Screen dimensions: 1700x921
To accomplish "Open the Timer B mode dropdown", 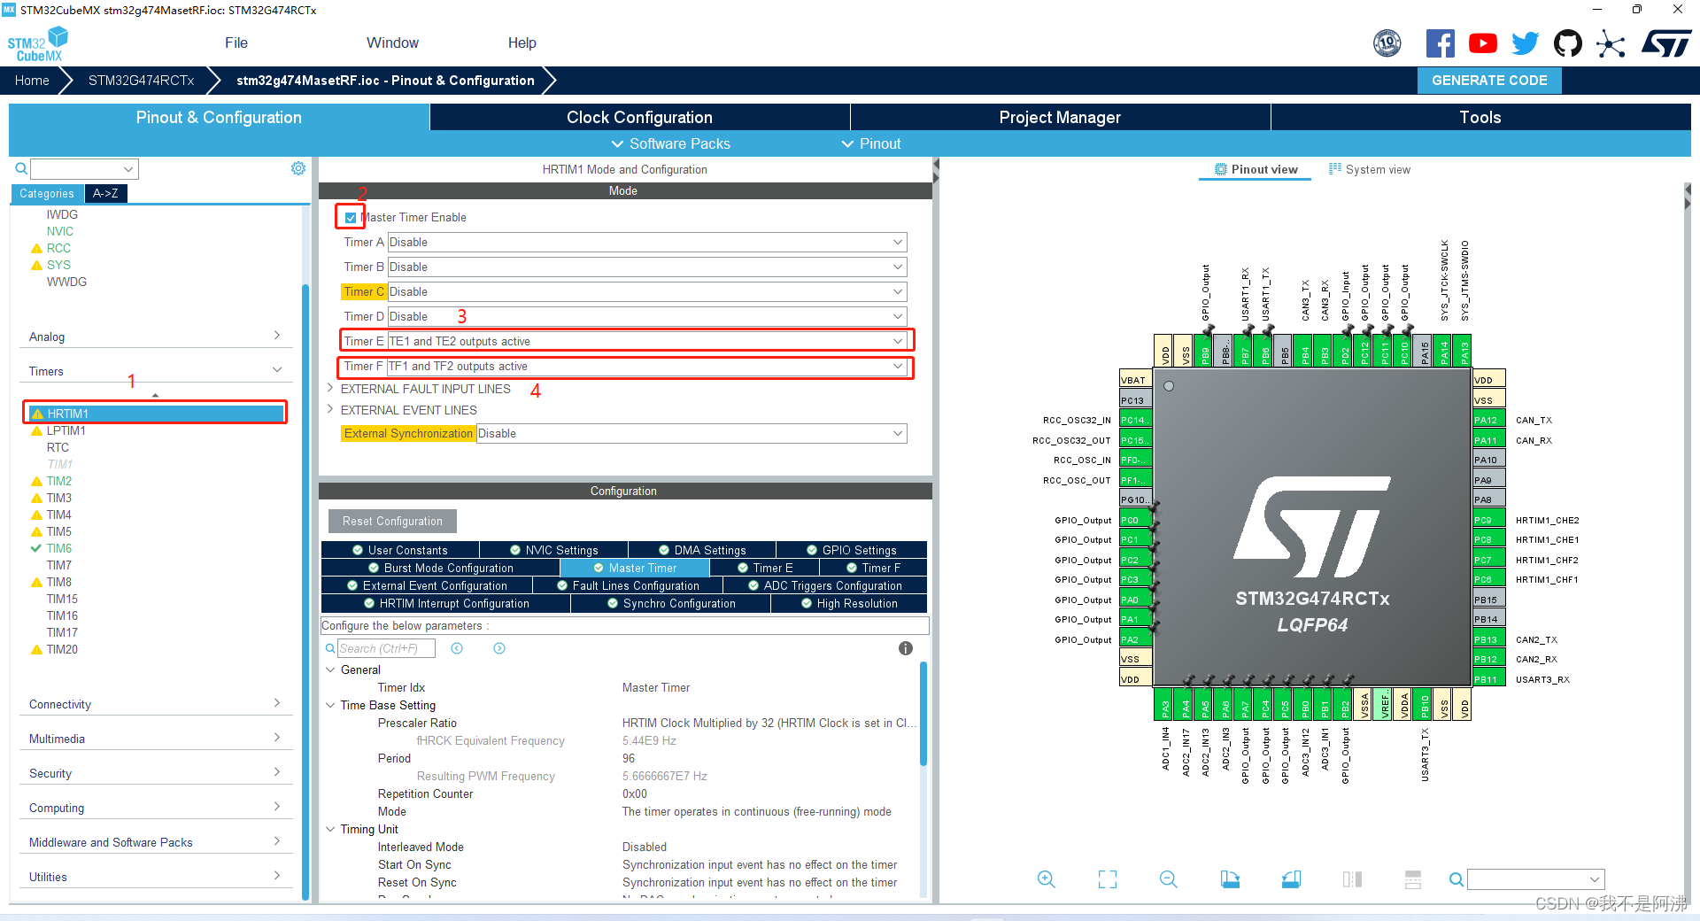I will (x=647, y=267).
